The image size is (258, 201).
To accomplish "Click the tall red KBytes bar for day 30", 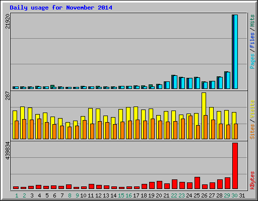I will (235, 166).
